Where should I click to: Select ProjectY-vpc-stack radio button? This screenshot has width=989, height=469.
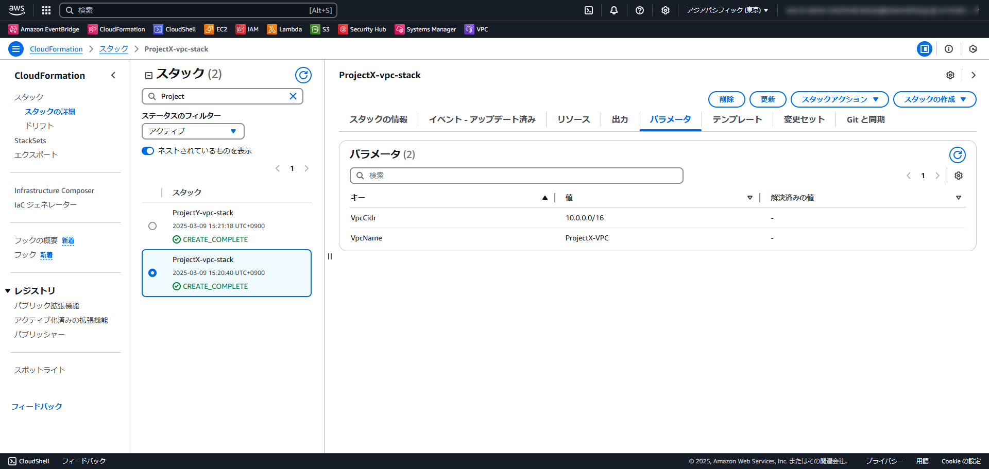[152, 226]
